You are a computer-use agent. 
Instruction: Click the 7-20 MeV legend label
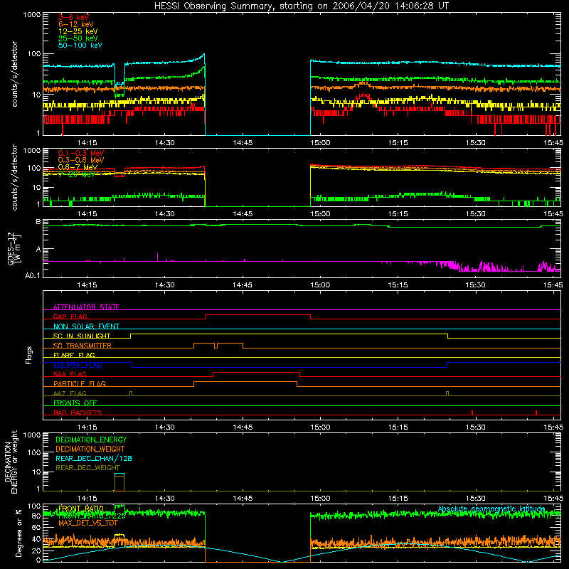pyautogui.click(x=77, y=174)
